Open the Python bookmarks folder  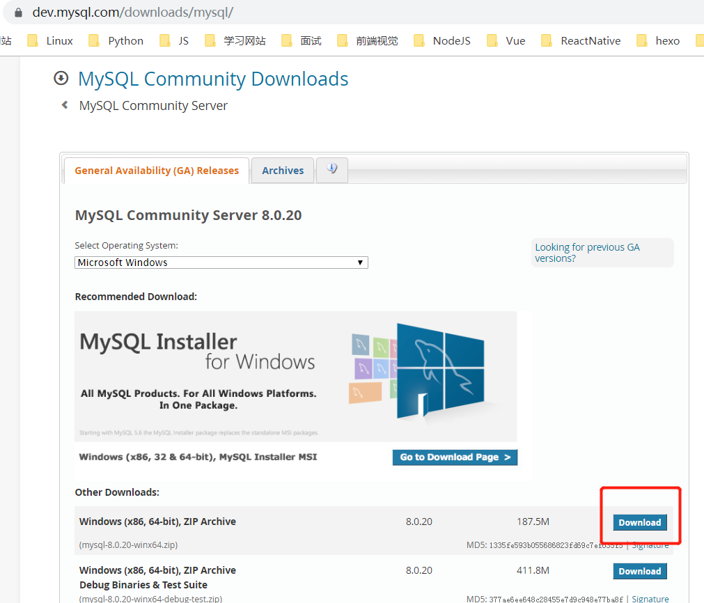tap(116, 41)
